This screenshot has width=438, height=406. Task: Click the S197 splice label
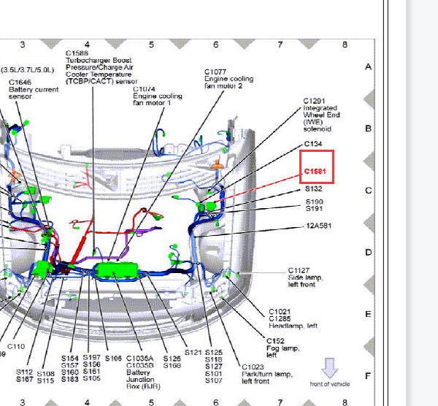pos(92,357)
